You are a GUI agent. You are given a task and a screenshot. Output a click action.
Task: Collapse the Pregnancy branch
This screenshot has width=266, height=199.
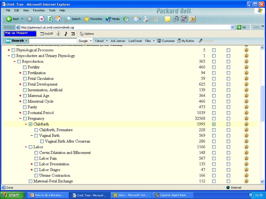[x=20, y=118]
